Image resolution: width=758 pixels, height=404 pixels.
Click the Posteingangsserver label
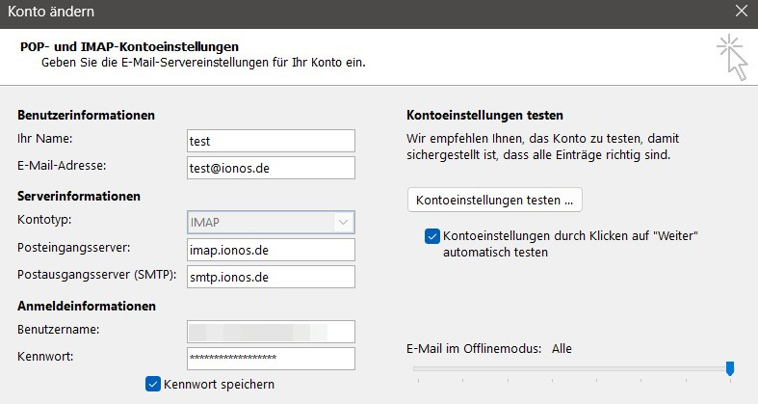pos(74,248)
